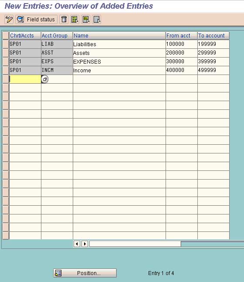
Task: Open the F4 search help in the empty row
Action: point(45,79)
